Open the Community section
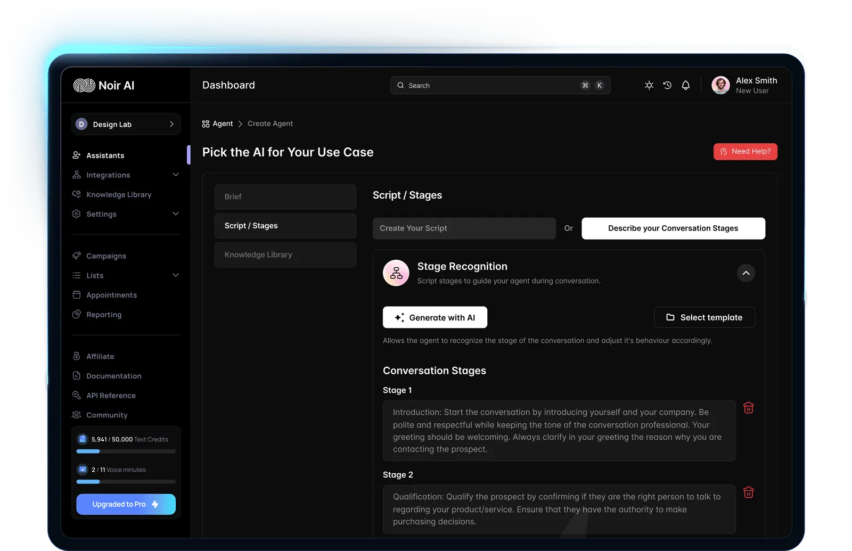 coord(106,415)
